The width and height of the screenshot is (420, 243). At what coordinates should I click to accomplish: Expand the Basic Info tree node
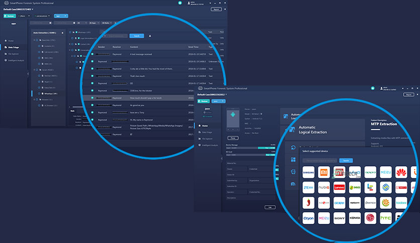34,40
